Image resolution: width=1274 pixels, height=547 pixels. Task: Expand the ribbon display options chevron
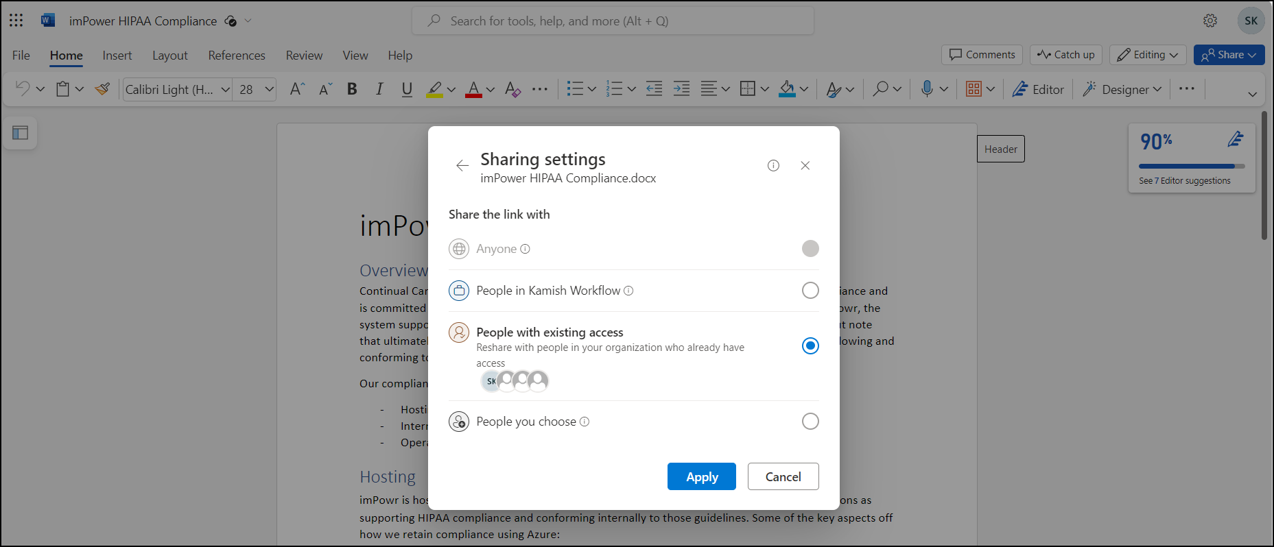pos(1253,94)
